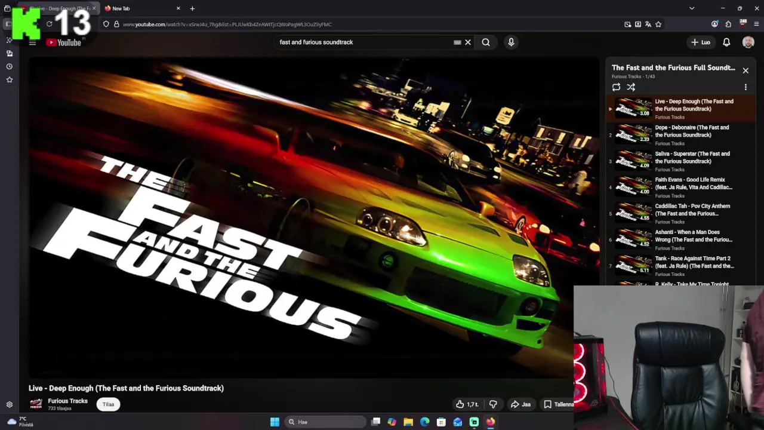
Task: Open sidebar settings gear icon
Action: pos(9,404)
